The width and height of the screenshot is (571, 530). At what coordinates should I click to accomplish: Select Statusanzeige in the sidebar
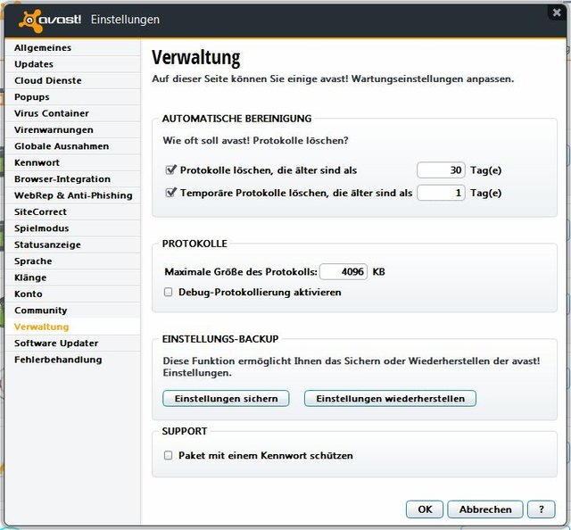coord(73,244)
